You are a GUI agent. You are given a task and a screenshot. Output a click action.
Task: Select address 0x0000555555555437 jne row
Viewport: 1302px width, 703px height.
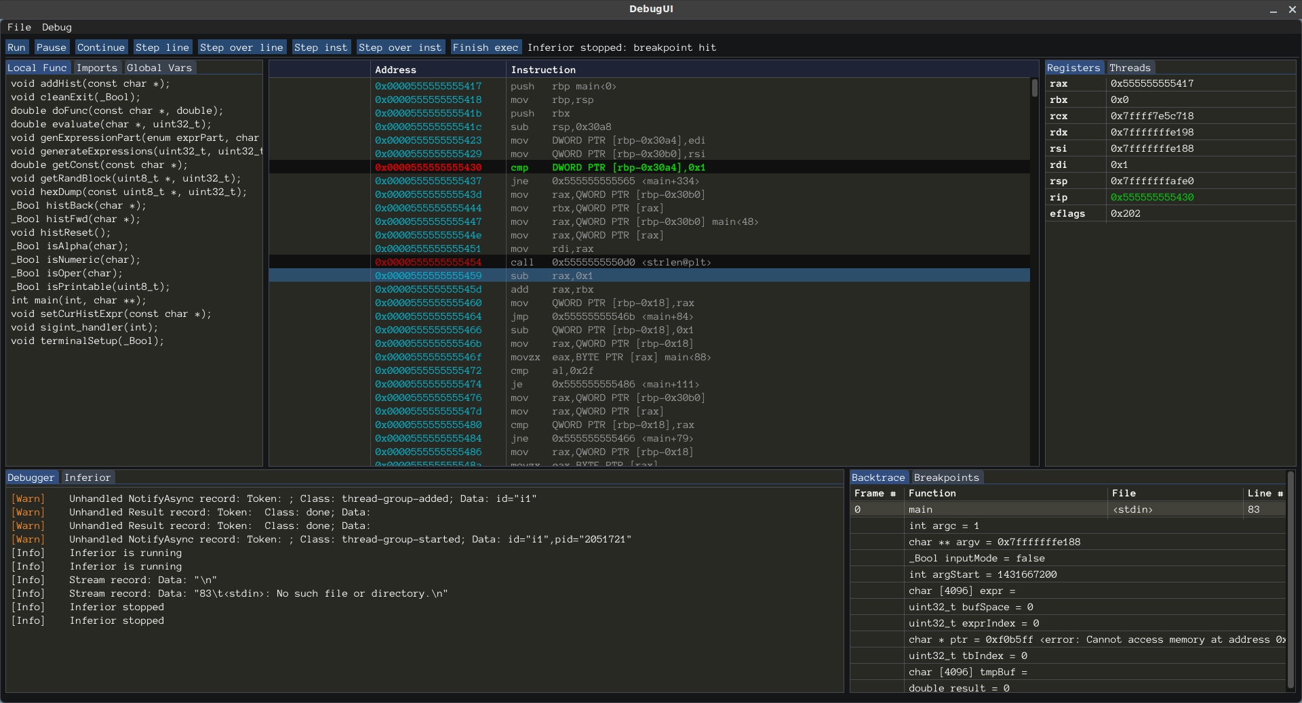click(649, 181)
